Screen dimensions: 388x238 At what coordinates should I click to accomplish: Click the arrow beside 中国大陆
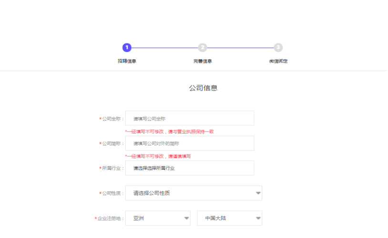click(258, 218)
